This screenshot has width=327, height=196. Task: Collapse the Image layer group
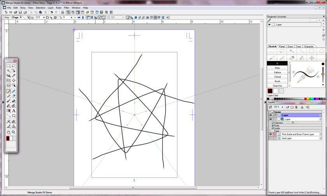[270, 112]
